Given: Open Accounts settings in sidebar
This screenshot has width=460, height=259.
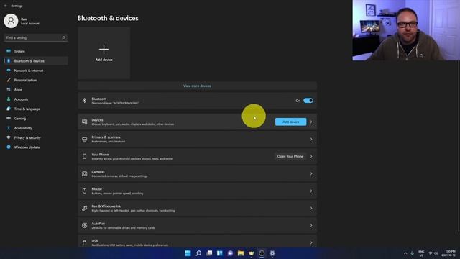Looking at the screenshot, I should (x=35, y=99).
